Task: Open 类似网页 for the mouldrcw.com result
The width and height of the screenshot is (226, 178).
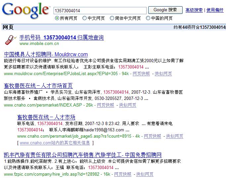Action: (x=163, y=73)
